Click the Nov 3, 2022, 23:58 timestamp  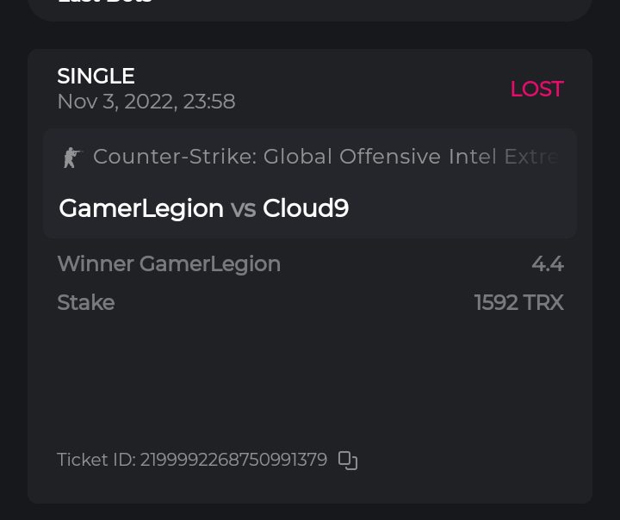(x=146, y=102)
